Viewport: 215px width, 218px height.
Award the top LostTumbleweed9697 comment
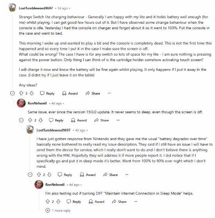coord(70,93)
